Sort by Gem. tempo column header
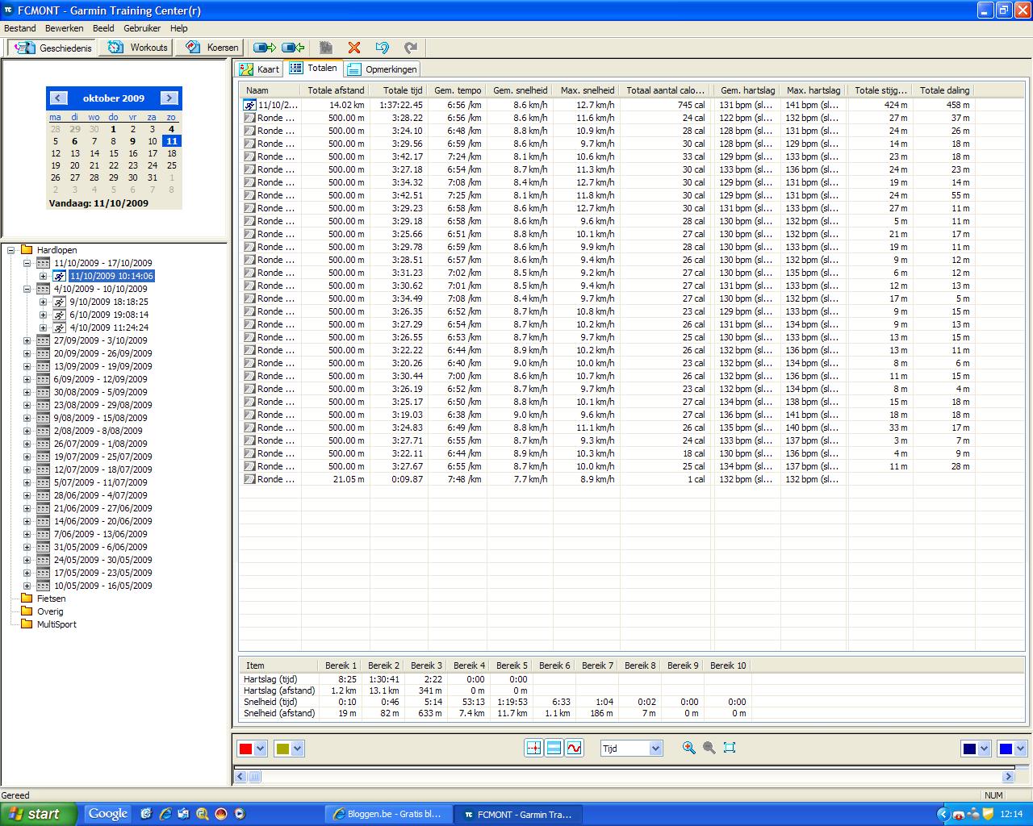Screen dimensions: 1033x826 coord(457,90)
